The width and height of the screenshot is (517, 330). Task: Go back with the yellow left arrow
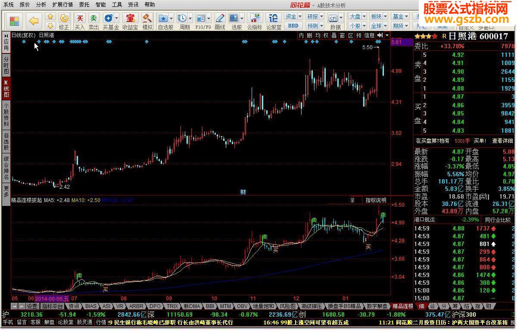click(34, 20)
